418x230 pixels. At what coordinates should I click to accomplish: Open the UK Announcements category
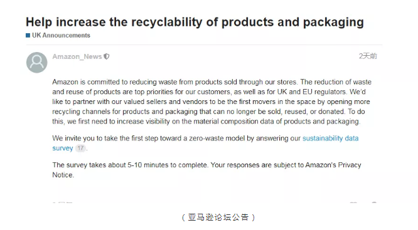click(x=61, y=35)
